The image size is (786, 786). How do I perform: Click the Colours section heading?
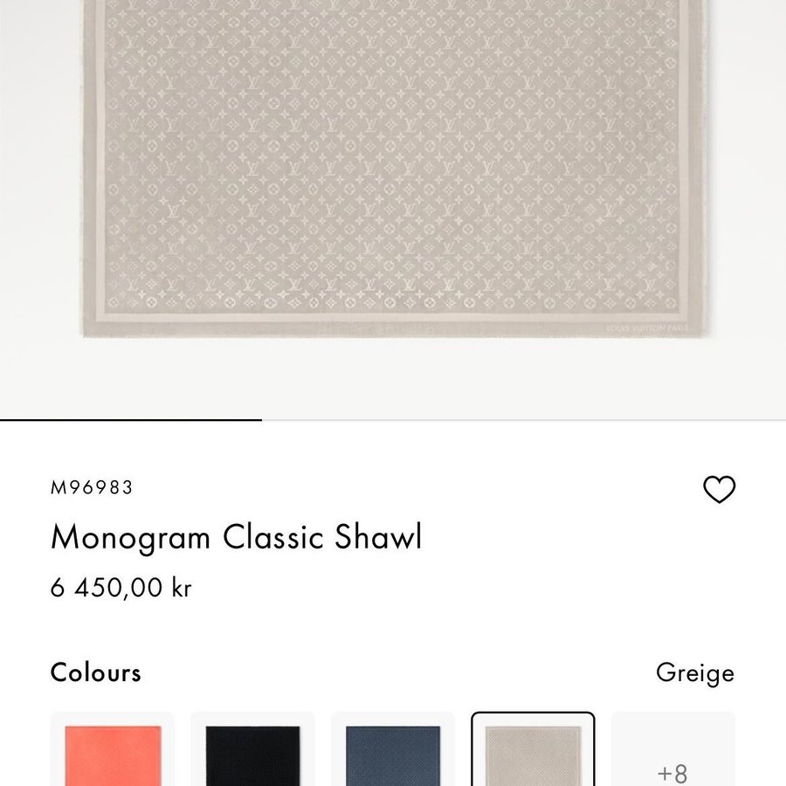coord(96,672)
